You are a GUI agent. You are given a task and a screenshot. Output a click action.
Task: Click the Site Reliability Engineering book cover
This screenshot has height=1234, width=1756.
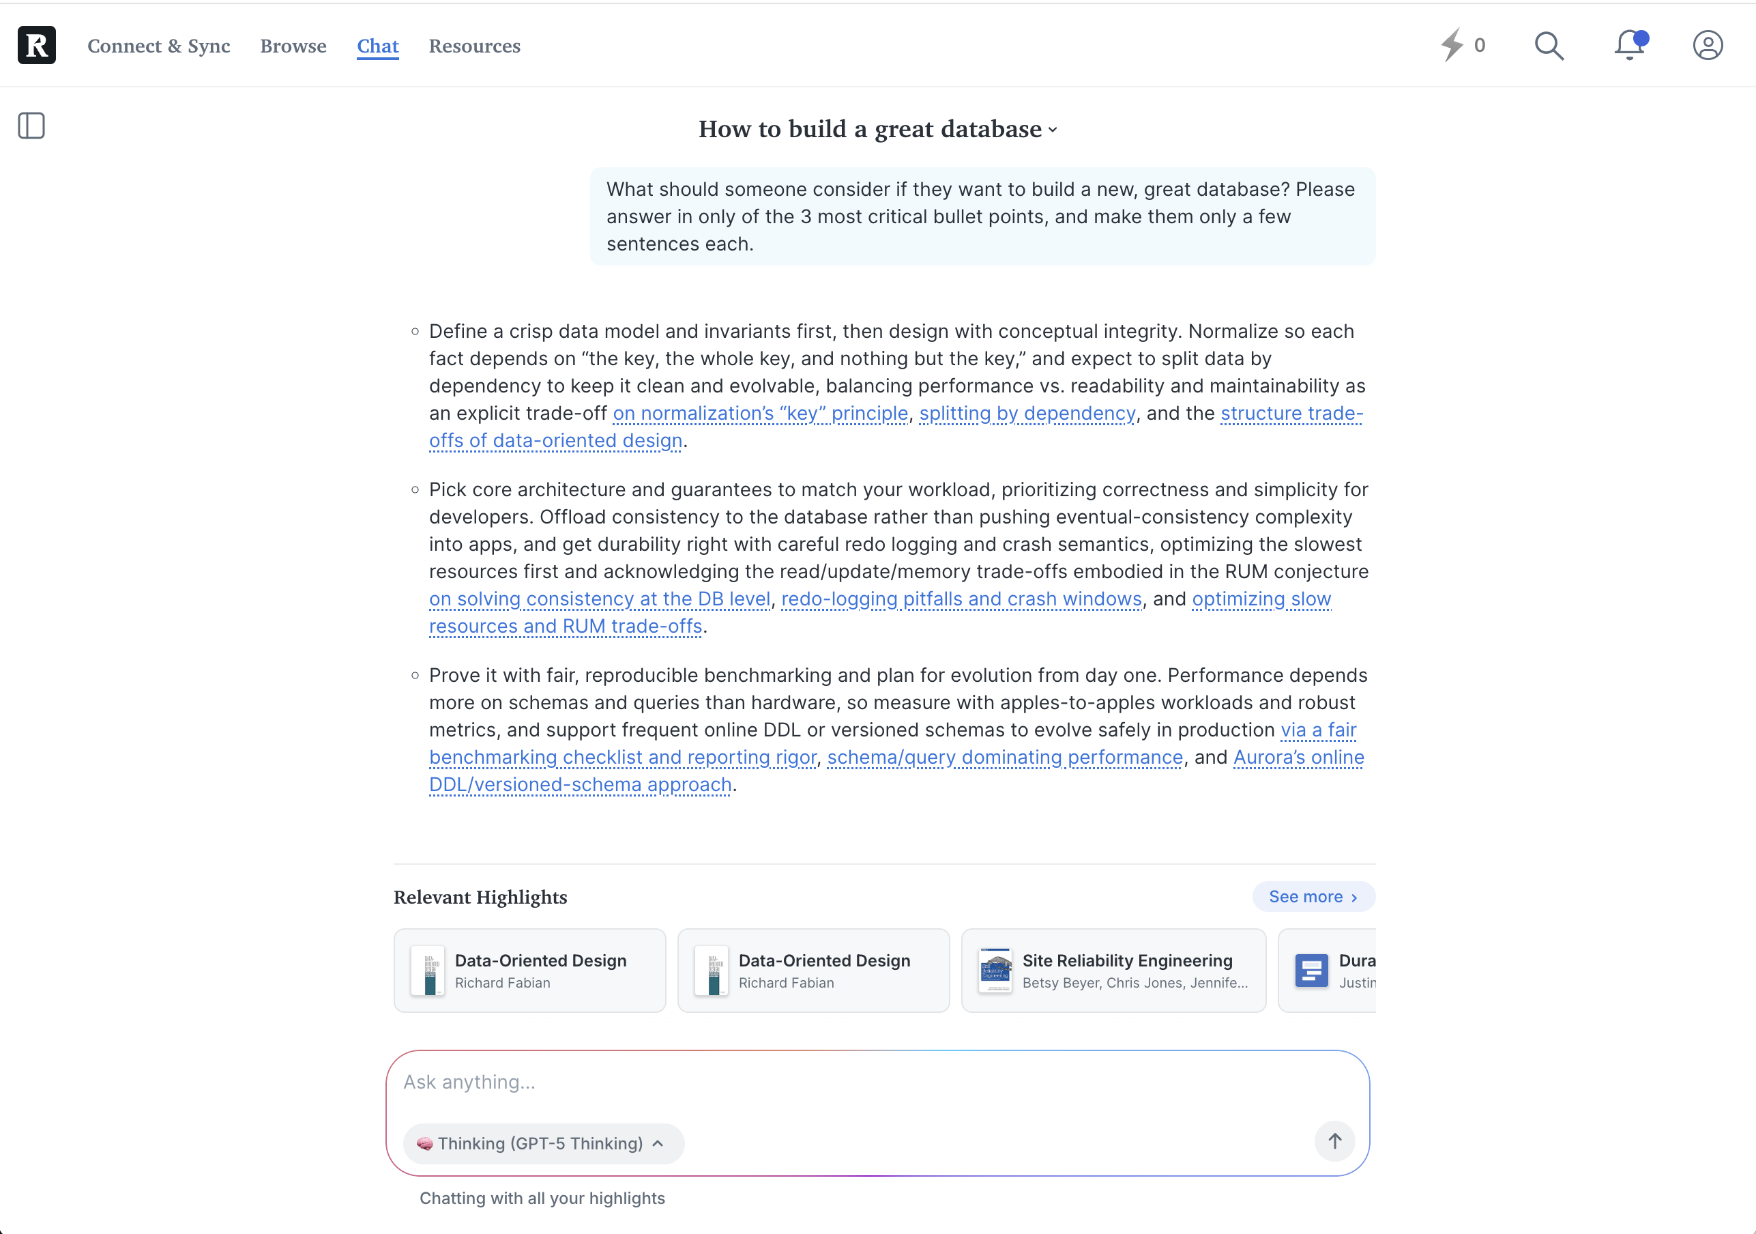(995, 971)
